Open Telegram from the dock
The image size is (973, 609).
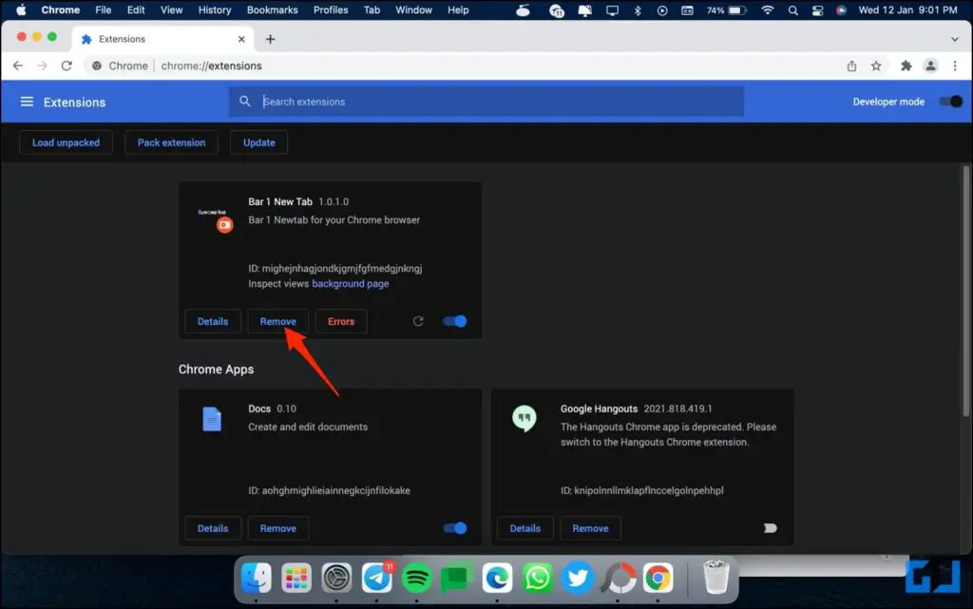(376, 578)
